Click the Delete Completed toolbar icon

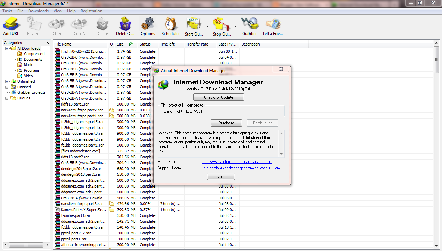pos(125,24)
